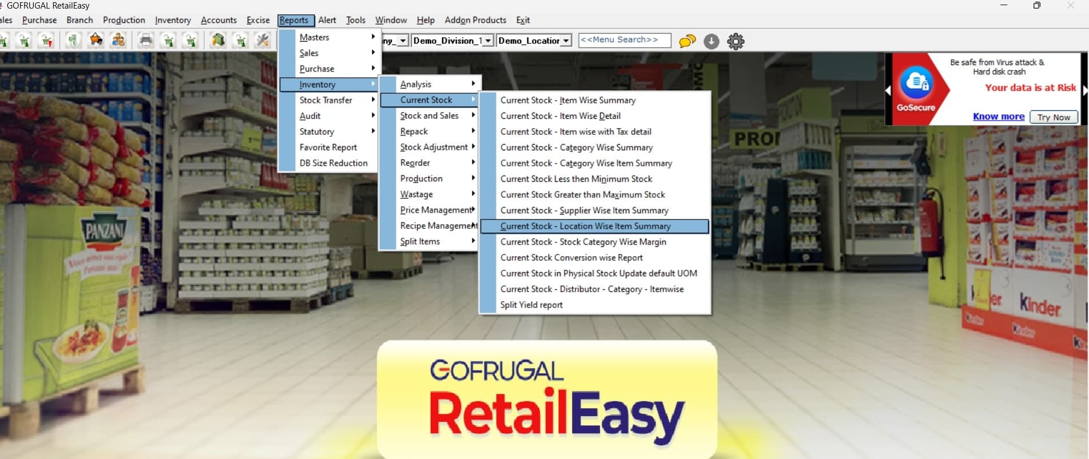The width and height of the screenshot is (1089, 459).
Task: Click the green money toolbar icon
Action: point(73,41)
